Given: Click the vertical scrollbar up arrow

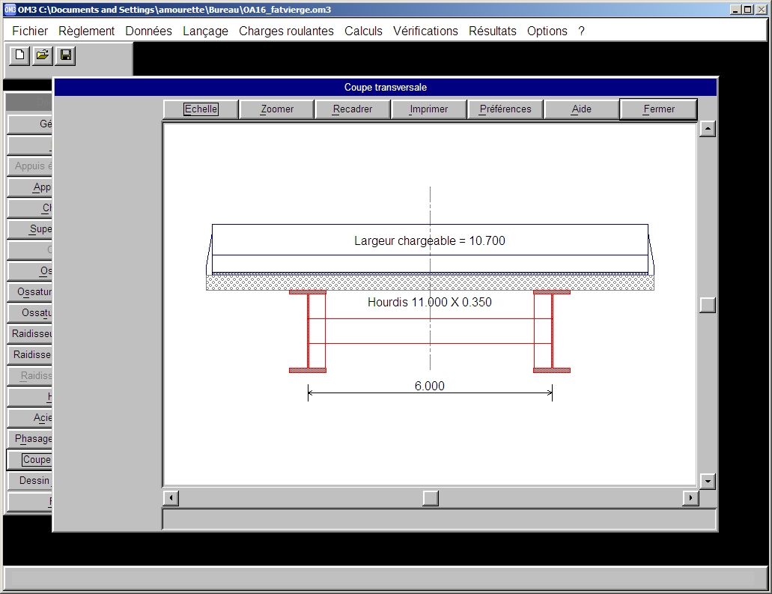Looking at the screenshot, I should coord(708,129).
